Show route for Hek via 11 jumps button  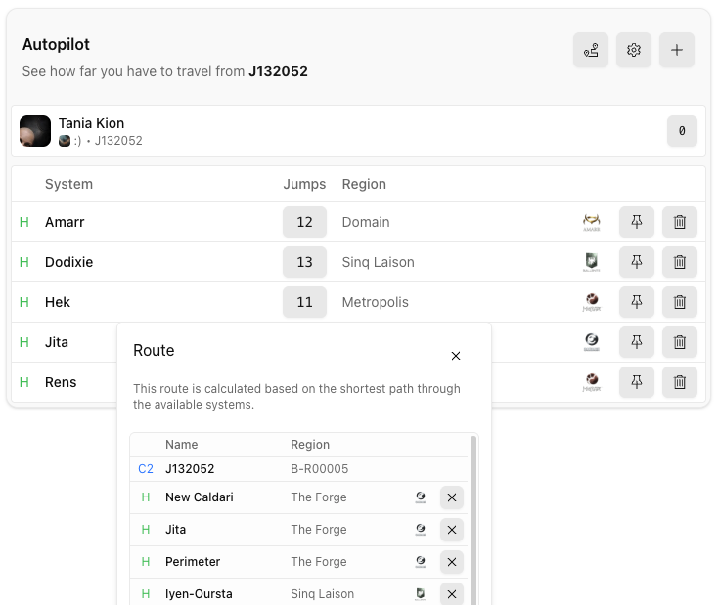(304, 302)
